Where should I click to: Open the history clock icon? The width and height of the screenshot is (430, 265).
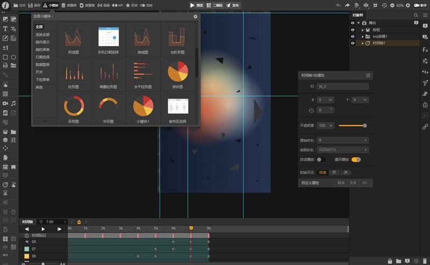384,5
